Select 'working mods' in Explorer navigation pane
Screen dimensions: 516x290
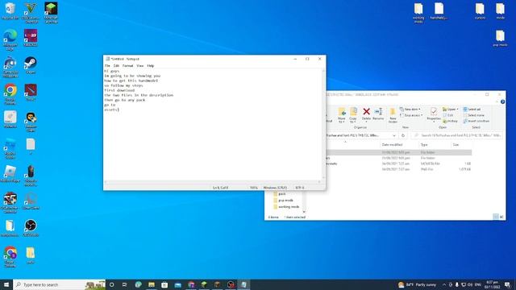[x=286, y=207]
